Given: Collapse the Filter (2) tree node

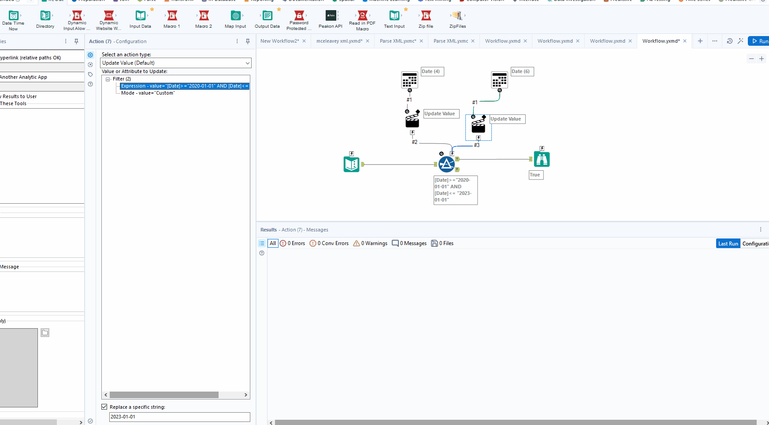Looking at the screenshot, I should [x=108, y=79].
